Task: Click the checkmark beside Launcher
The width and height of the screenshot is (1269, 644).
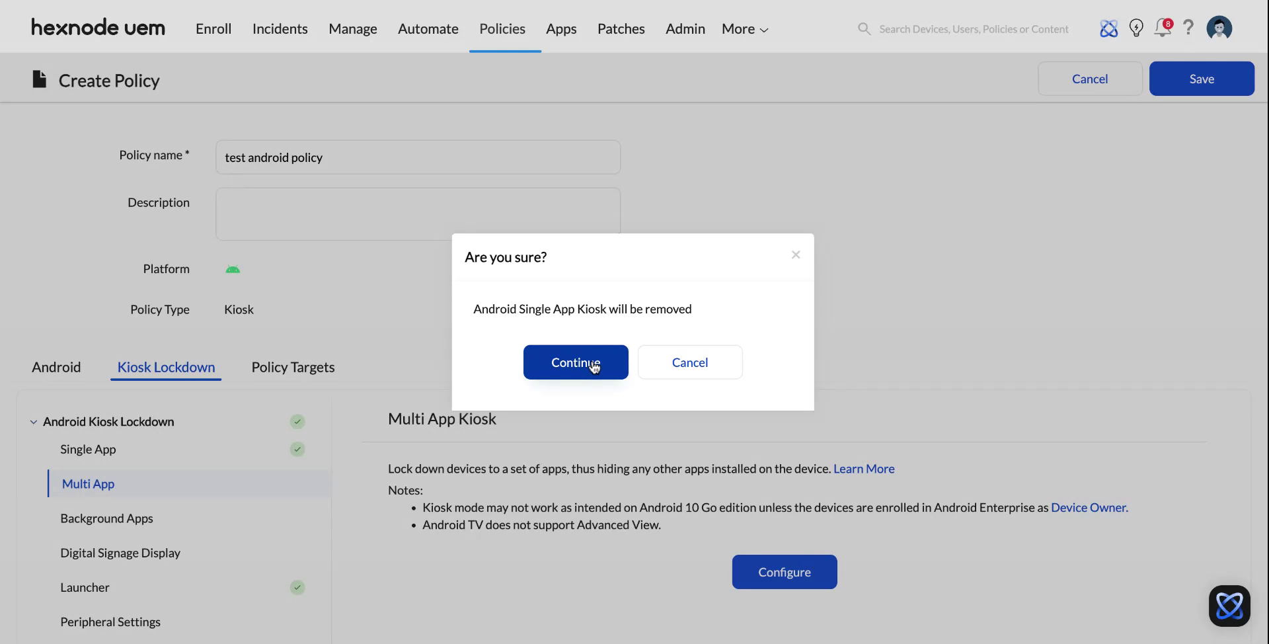Action: 297,587
